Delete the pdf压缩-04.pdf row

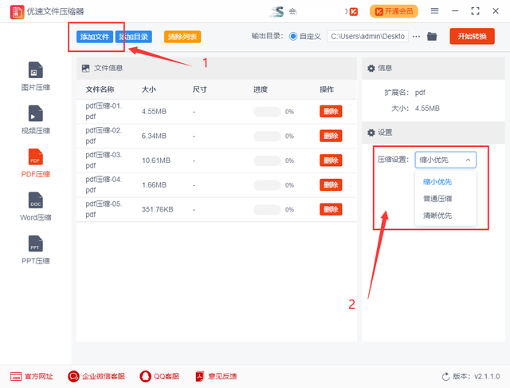coord(331,184)
